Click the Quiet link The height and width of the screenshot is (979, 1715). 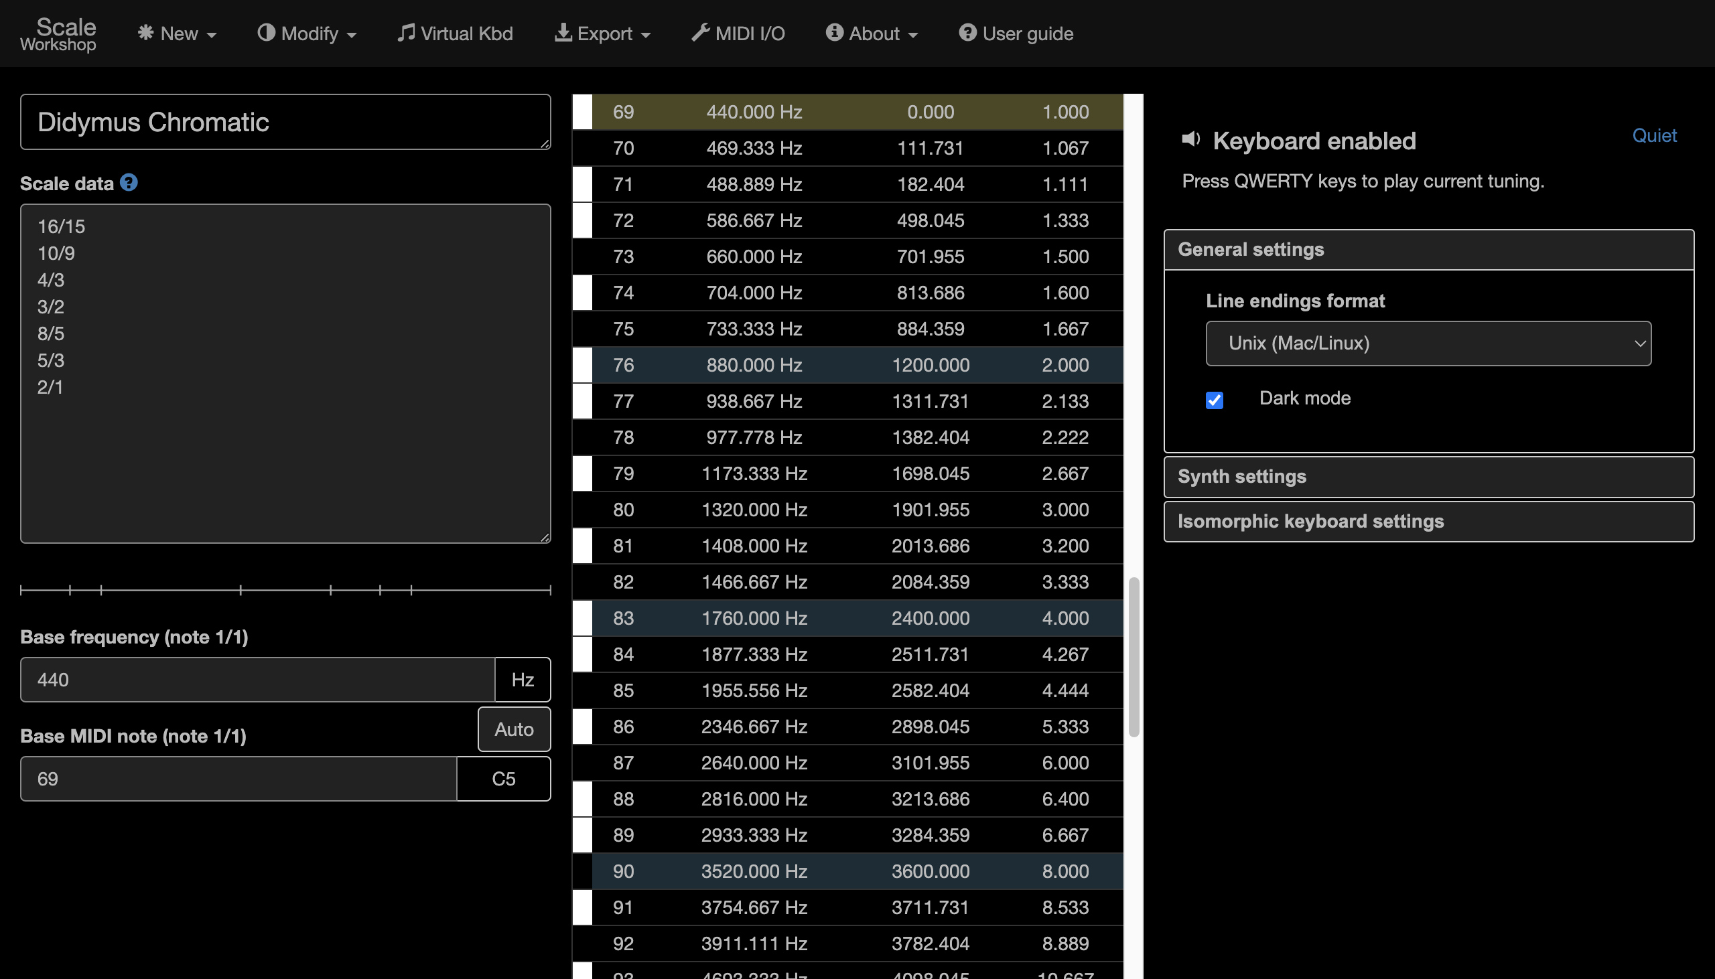click(1654, 136)
